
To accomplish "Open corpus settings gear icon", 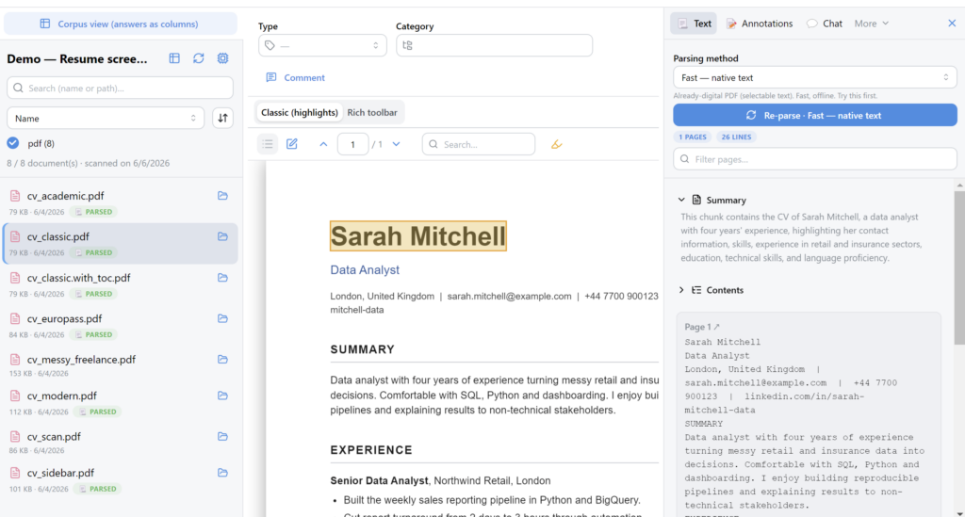I will pos(222,58).
